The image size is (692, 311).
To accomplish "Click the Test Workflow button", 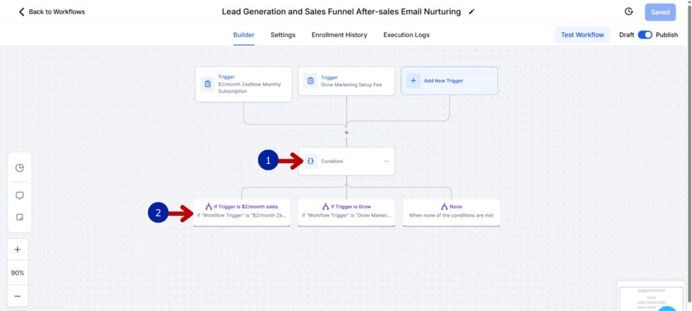I will tap(582, 35).
